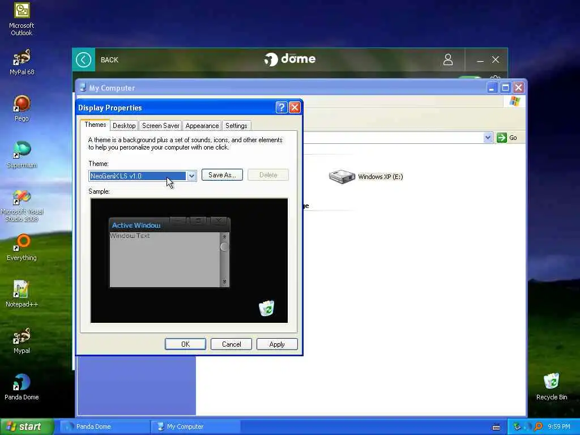The image size is (580, 435).
Task: Click BACK text in Panda Dome
Action: pyautogui.click(x=109, y=60)
